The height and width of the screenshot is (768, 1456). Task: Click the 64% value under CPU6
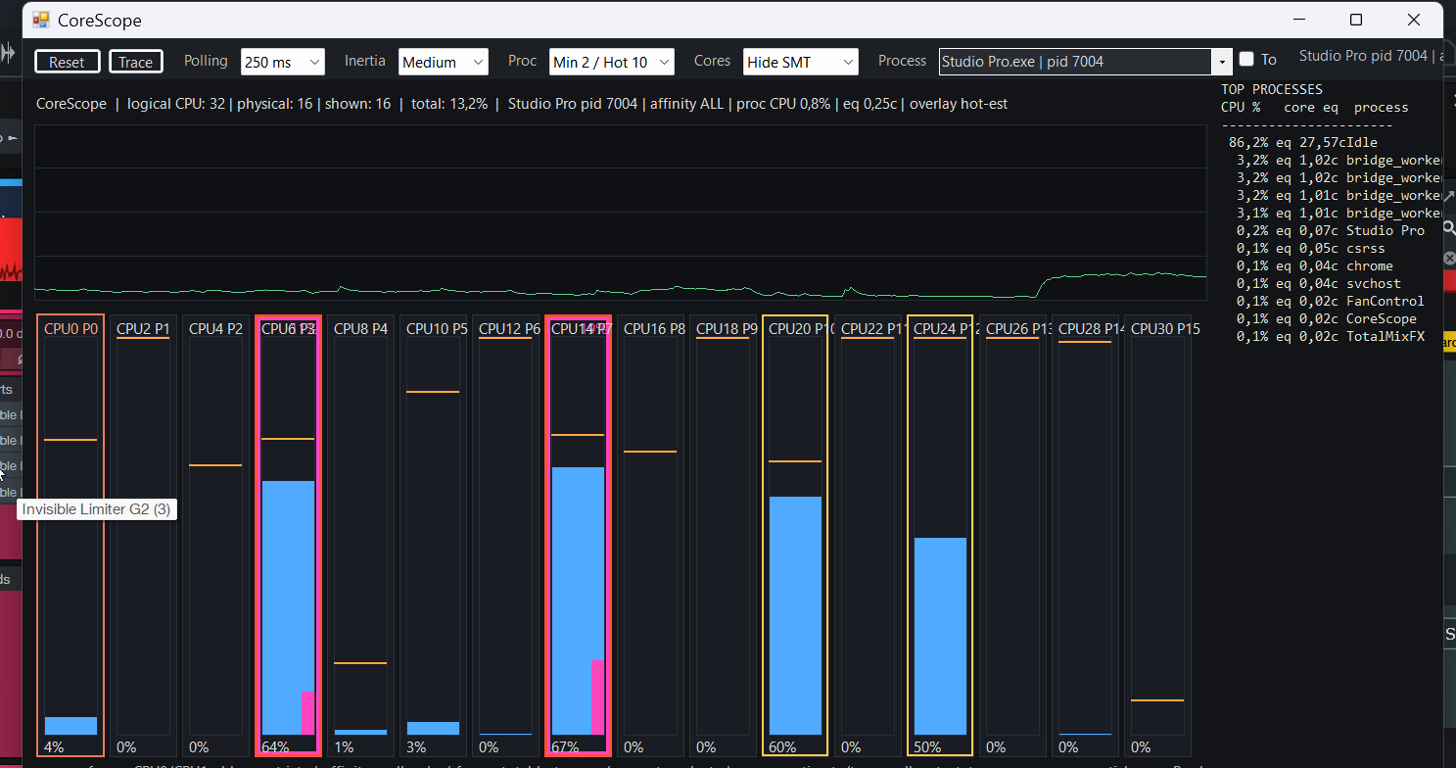point(275,747)
